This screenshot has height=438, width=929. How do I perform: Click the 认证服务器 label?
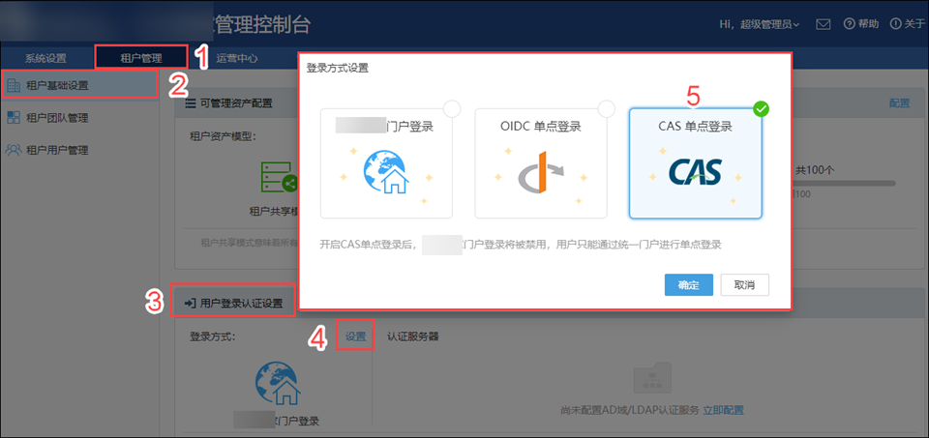click(412, 336)
